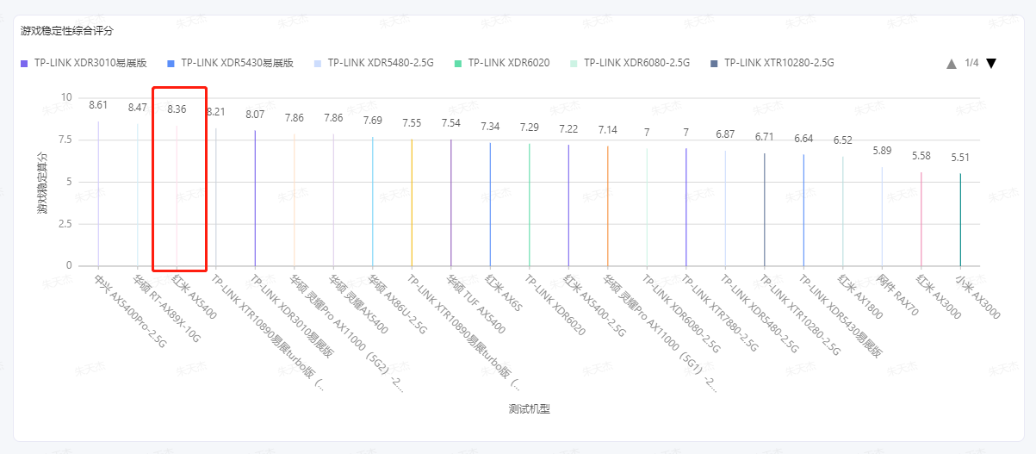This screenshot has width=1036, height=454.
Task: Click the 5.89 bar value label
Action: point(882,151)
